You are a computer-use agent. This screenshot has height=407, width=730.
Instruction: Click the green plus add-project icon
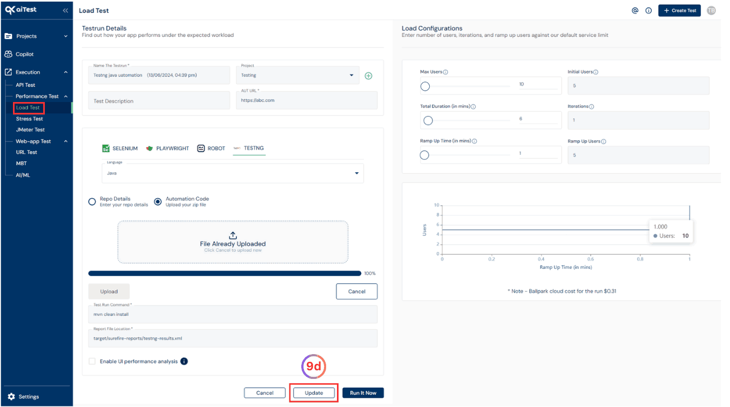(x=368, y=76)
